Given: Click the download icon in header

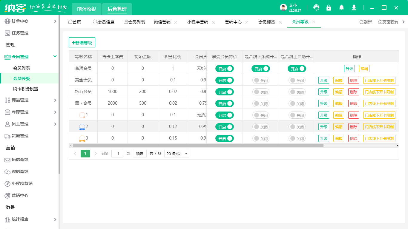Looking at the screenshot, I should point(354,8).
